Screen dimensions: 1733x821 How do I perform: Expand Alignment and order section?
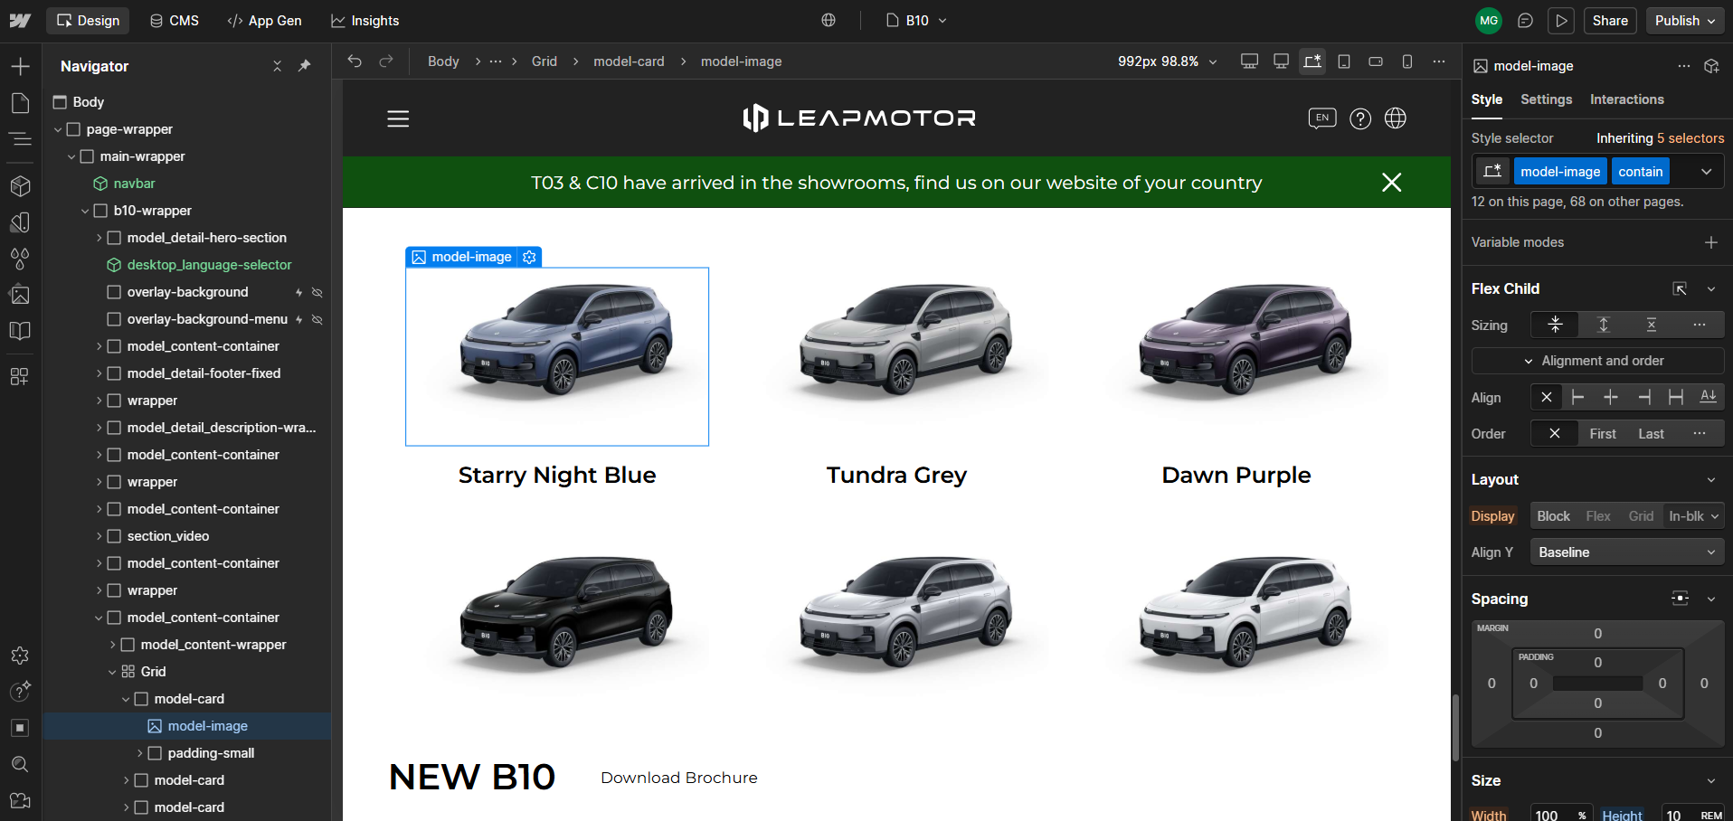tap(1597, 361)
